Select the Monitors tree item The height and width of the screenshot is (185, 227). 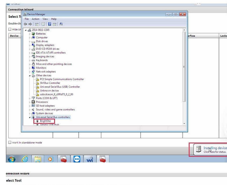tap(41, 68)
